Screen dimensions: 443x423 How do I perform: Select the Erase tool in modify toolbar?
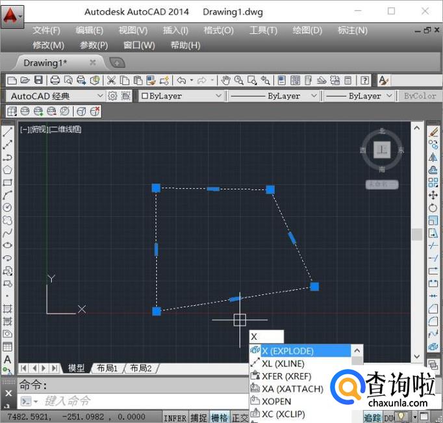click(433, 132)
